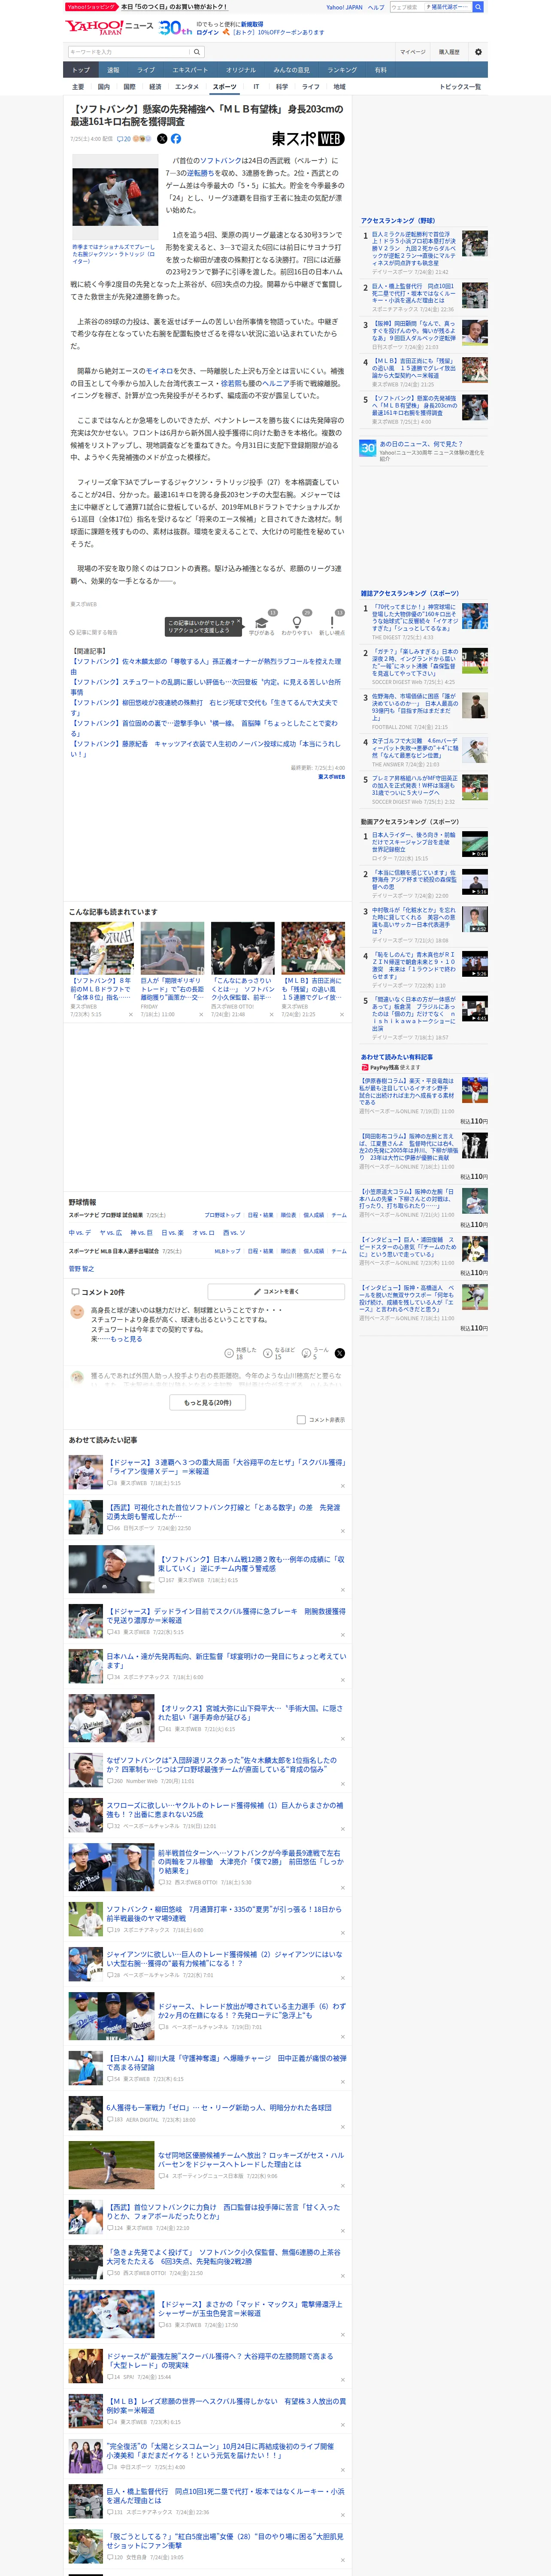551x2576 pixels.
Task: Open the 科学 category
Action: click(x=282, y=87)
